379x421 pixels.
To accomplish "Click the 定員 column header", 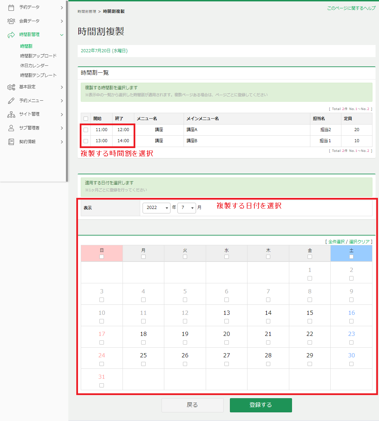I will click(x=357, y=119).
